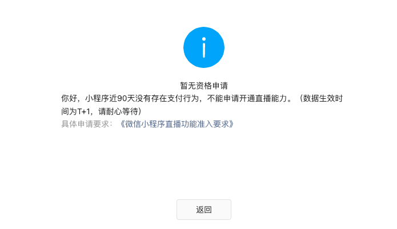The height and width of the screenshot is (229, 397).
Task: Open the 《微信小程序直播功能准入要求》 link
Action: (x=177, y=124)
